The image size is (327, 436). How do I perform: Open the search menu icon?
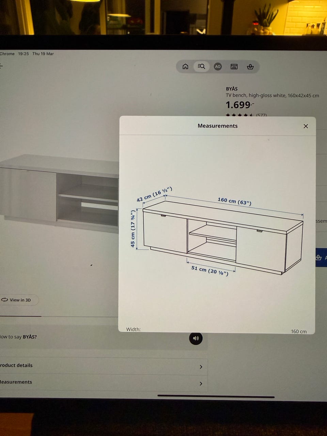tap(201, 66)
